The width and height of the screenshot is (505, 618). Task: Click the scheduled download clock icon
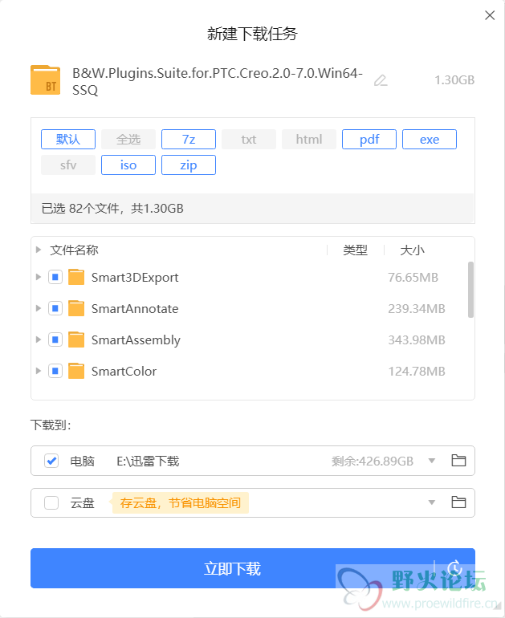[x=454, y=568]
